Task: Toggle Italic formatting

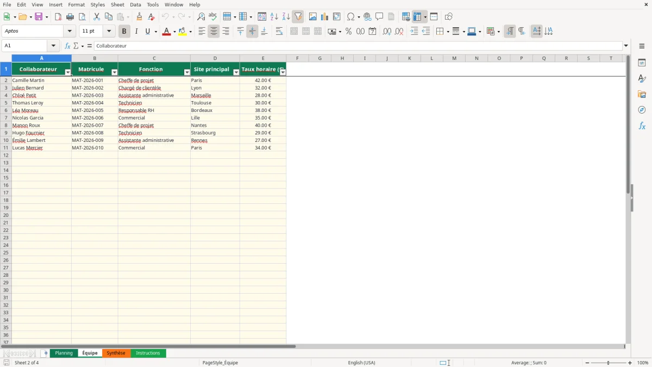Action: click(x=136, y=32)
